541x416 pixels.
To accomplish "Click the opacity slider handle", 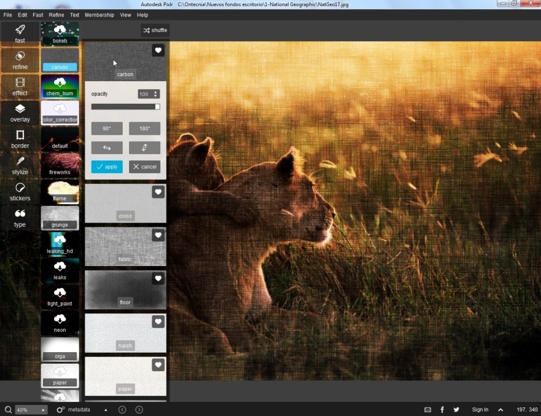I will (x=157, y=107).
